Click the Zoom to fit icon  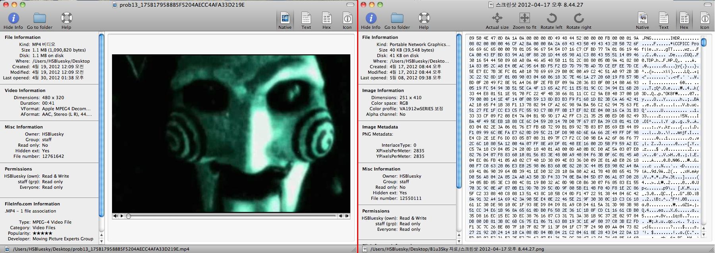524,21
